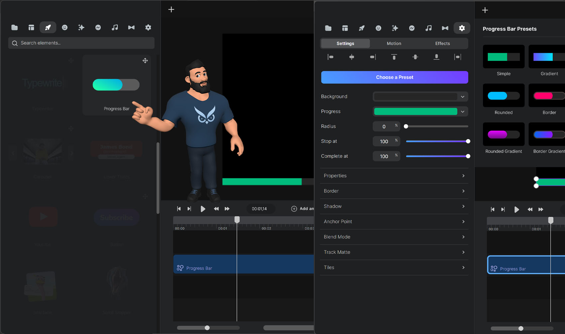
Task: Click the Choose a Preset button
Action: pos(395,77)
